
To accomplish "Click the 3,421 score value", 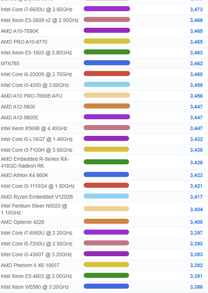I will tap(196, 186).
